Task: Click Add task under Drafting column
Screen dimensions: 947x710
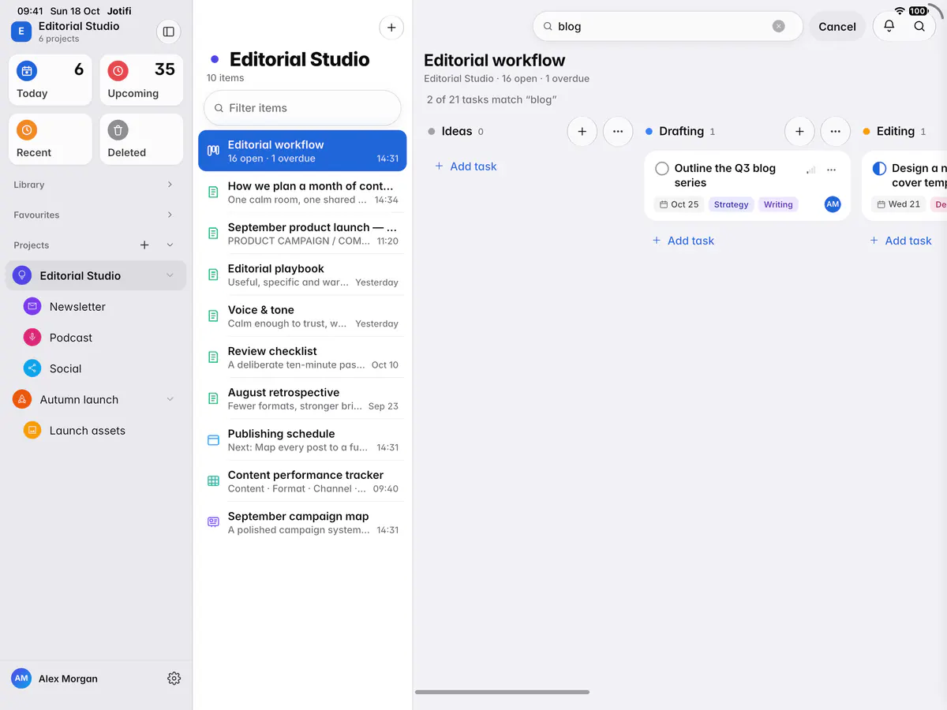Action: click(683, 241)
